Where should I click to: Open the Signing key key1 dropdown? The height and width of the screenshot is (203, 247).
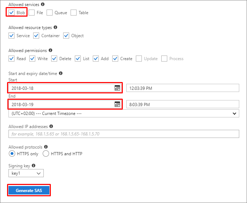pyautogui.click(x=26, y=173)
